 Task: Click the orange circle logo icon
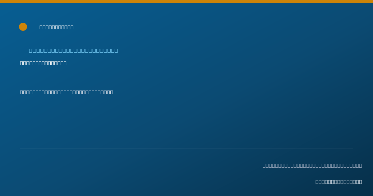click(23, 27)
